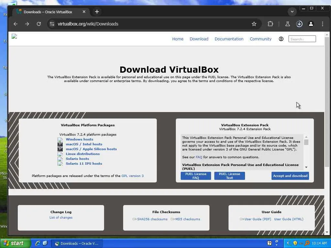
Task: Go to the Home nav item
Action: click(x=178, y=39)
